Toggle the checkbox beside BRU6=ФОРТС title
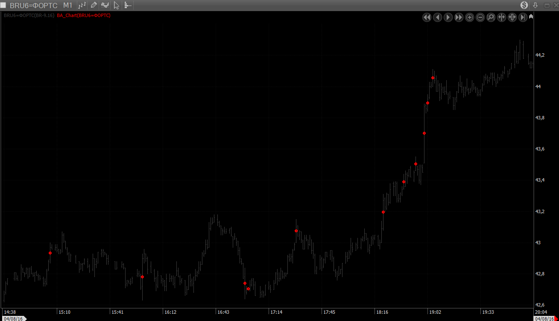Image resolution: width=559 pixels, height=321 pixels. (3, 5)
